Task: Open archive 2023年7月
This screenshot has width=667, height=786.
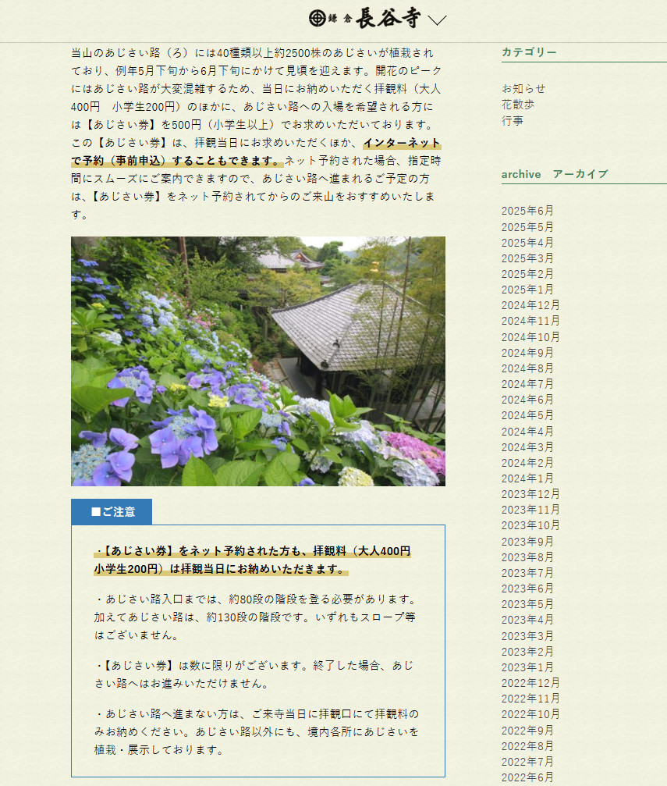Action: [527, 572]
